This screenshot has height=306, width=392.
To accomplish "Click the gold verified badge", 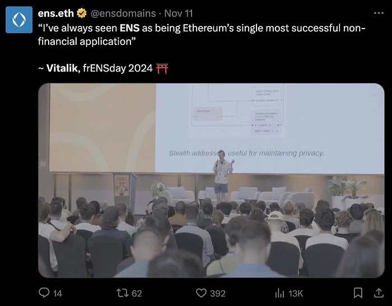I will [x=81, y=13].
